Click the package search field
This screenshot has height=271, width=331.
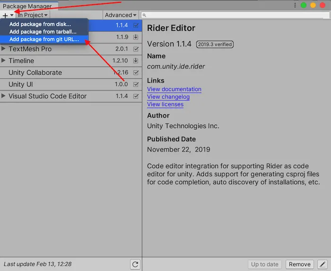coord(235,15)
